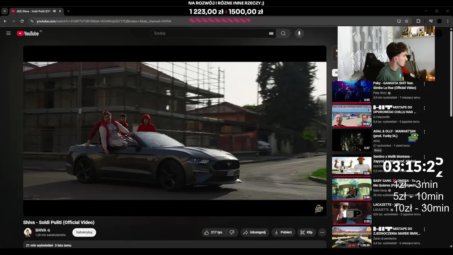Mute the tab via its speaker icon
Viewport: 453px width, 255px height.
coord(54,11)
